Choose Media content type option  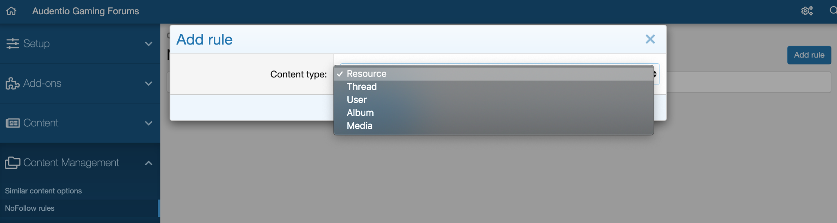coord(360,126)
